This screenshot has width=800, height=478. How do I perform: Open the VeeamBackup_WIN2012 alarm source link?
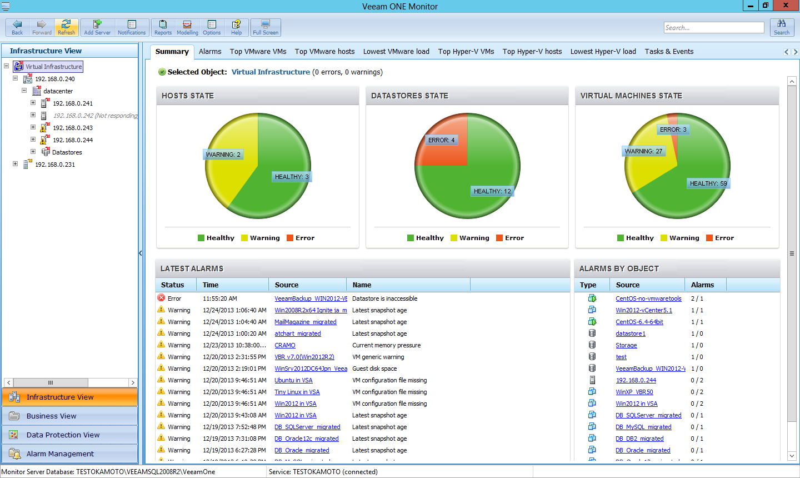tap(311, 298)
